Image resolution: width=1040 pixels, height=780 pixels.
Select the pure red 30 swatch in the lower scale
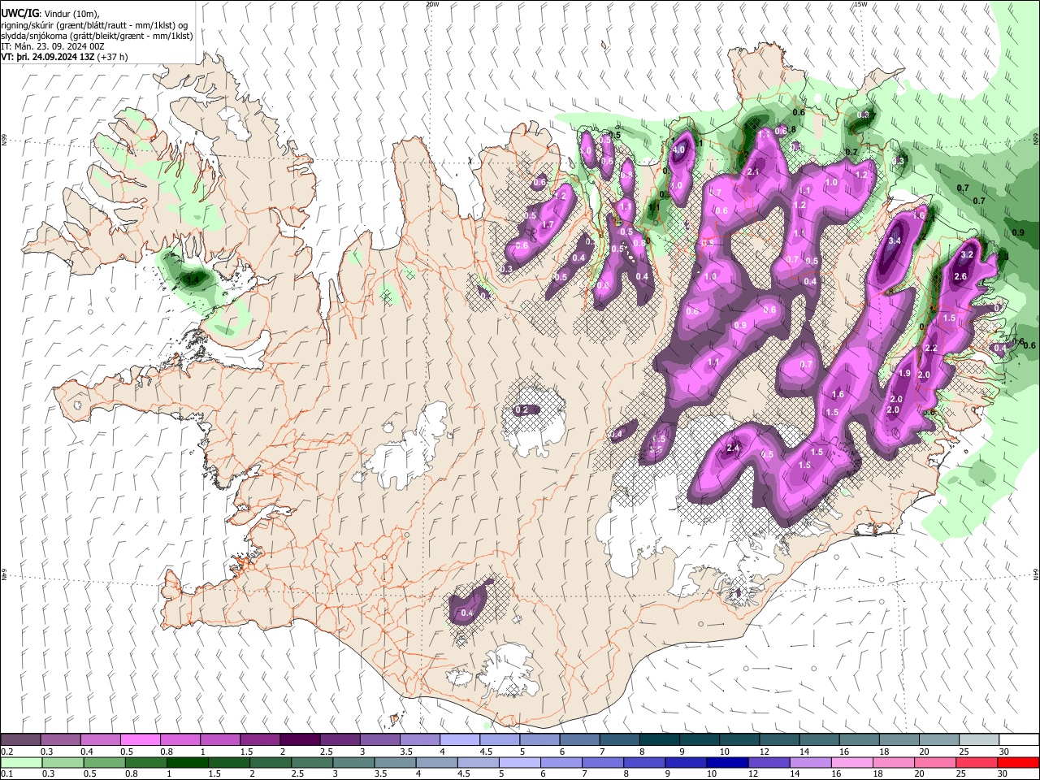(x=1019, y=763)
